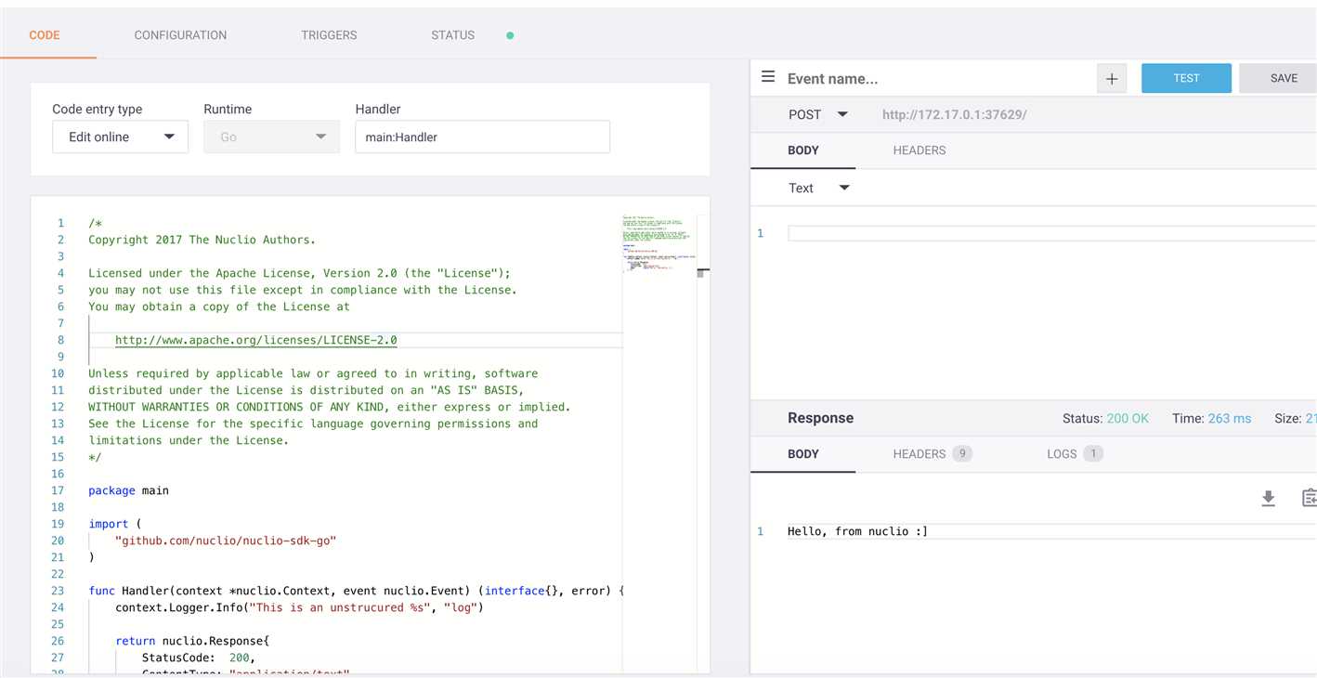This screenshot has width=1317, height=678.
Task: View the STATUS tab
Action: tap(452, 35)
